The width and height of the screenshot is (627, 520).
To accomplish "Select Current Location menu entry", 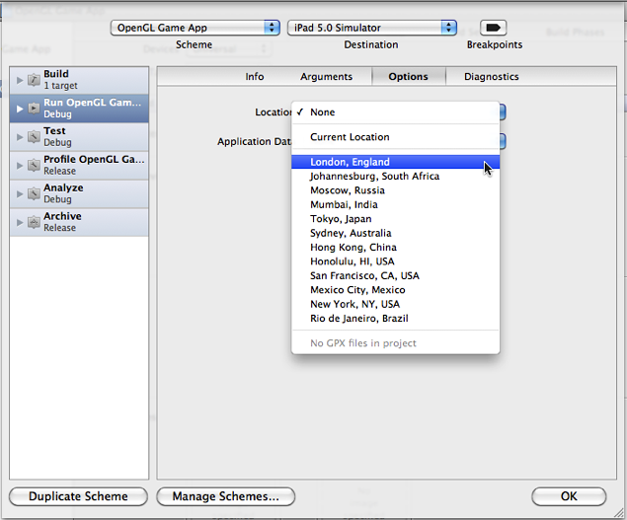I will 350,137.
